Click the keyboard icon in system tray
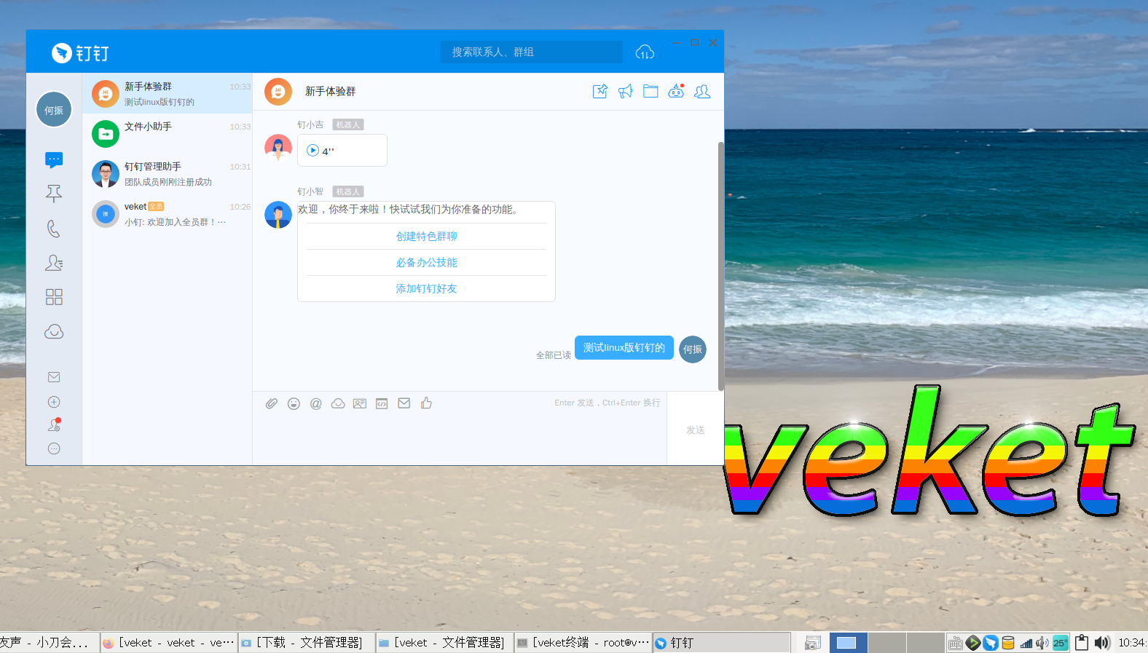This screenshot has height=653, width=1148. click(956, 644)
